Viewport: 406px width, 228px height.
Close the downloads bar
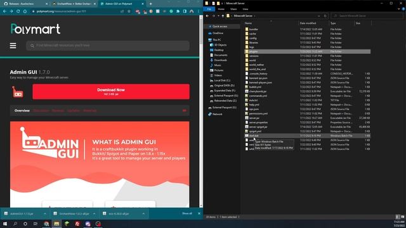(199, 213)
